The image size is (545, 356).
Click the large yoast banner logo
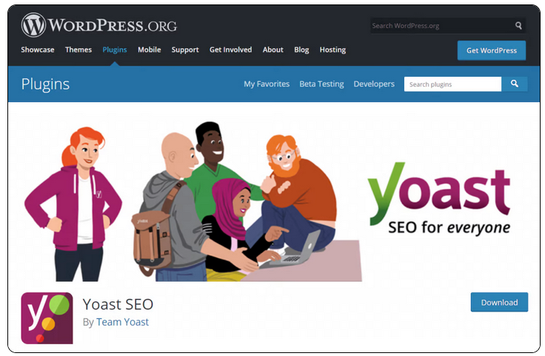tap(439, 198)
